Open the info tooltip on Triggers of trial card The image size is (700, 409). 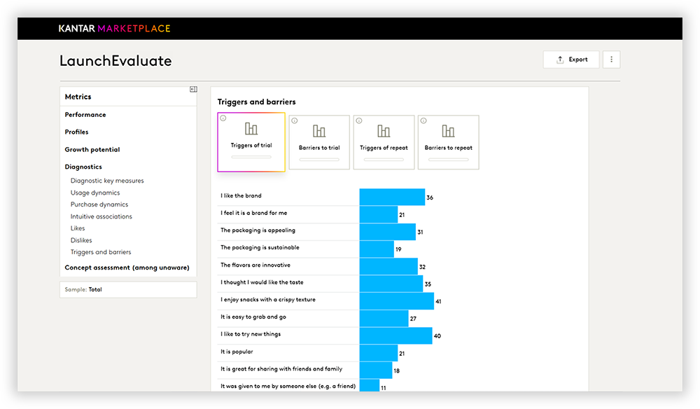(222, 118)
